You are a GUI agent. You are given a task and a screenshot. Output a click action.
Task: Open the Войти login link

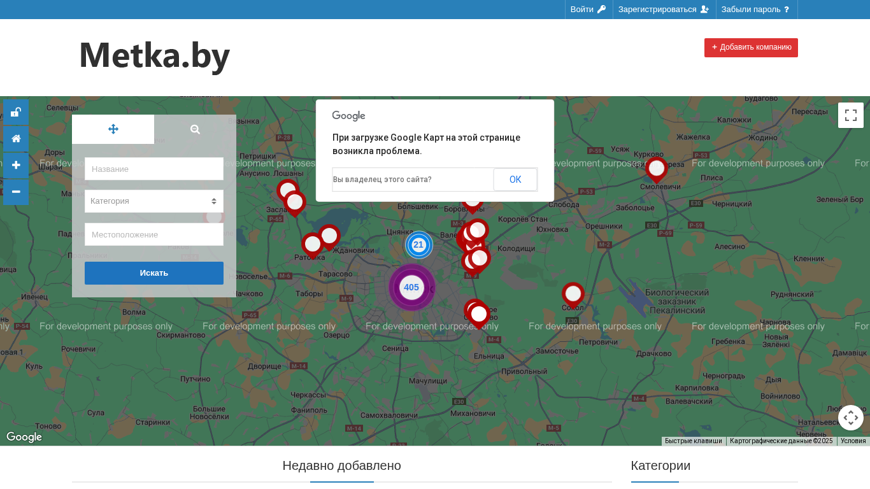tap(588, 10)
